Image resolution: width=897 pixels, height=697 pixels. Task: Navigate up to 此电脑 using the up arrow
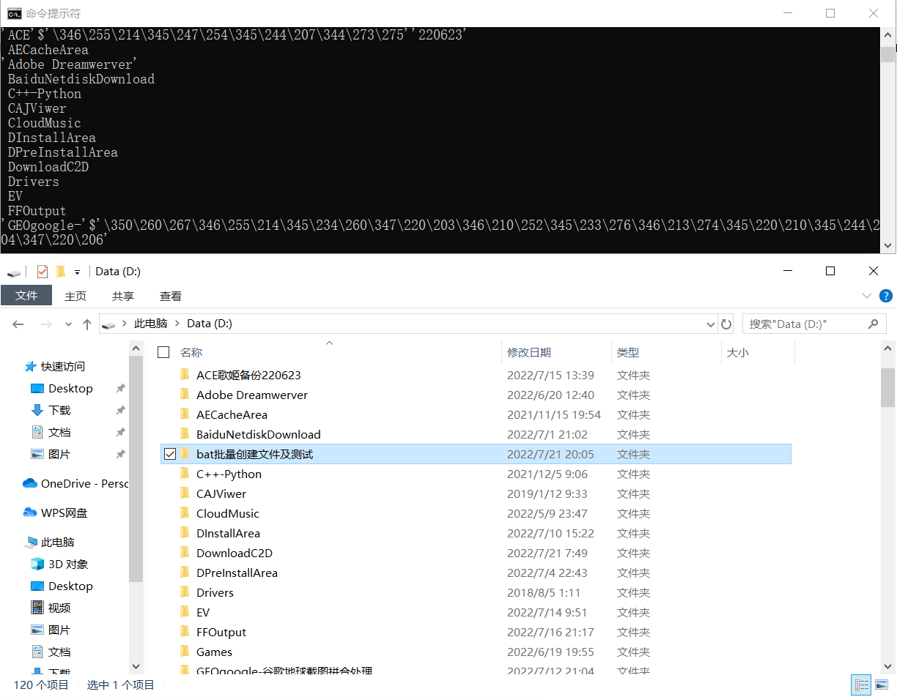coord(86,323)
